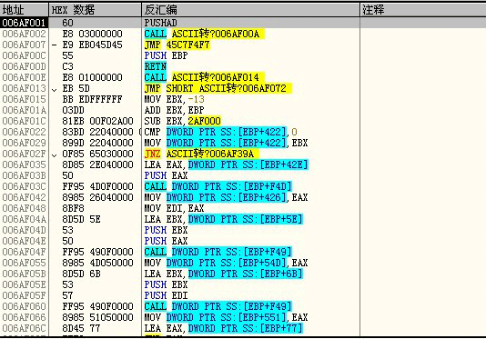This screenshot has width=486, height=339.
Task: Click JMP SHORT ASCII转?006AF072 instruction
Action: tap(218, 88)
